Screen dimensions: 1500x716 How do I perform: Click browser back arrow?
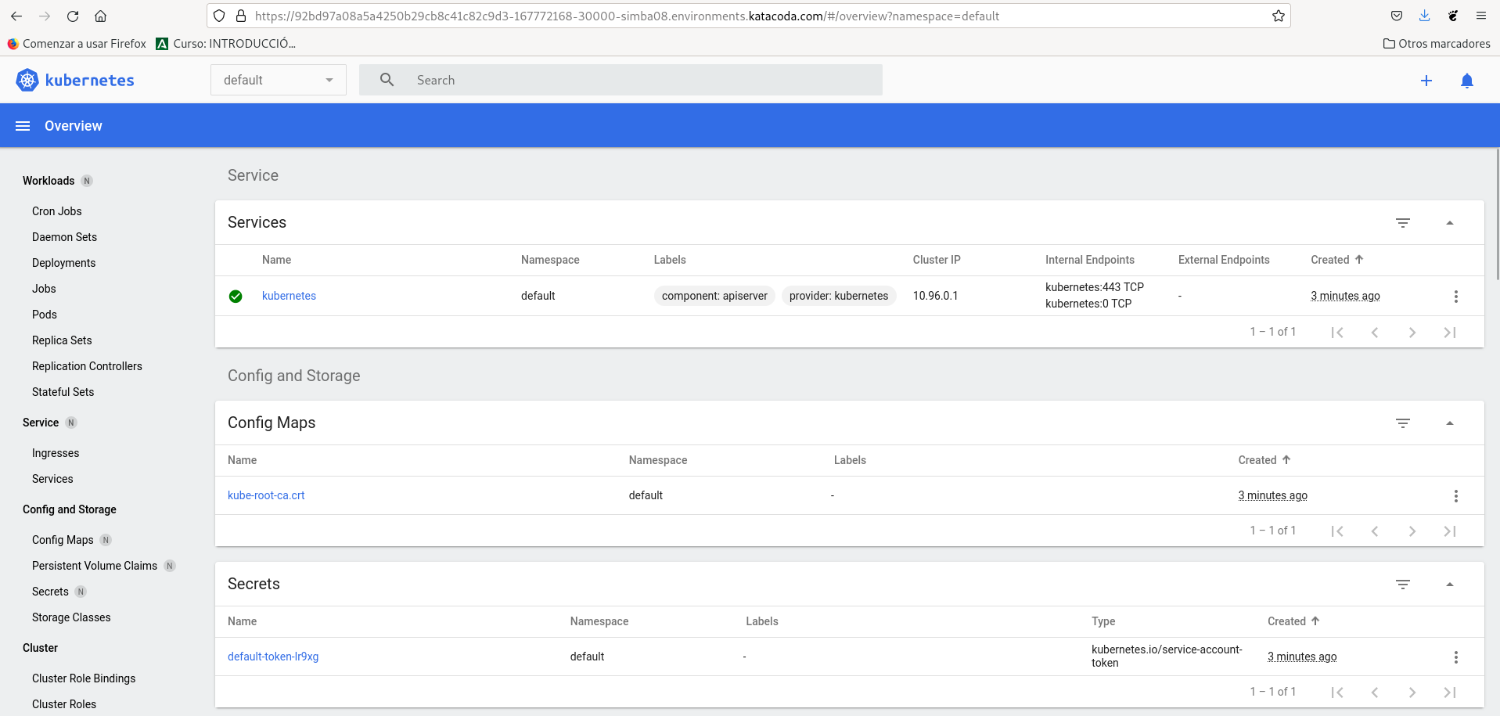pyautogui.click(x=16, y=16)
